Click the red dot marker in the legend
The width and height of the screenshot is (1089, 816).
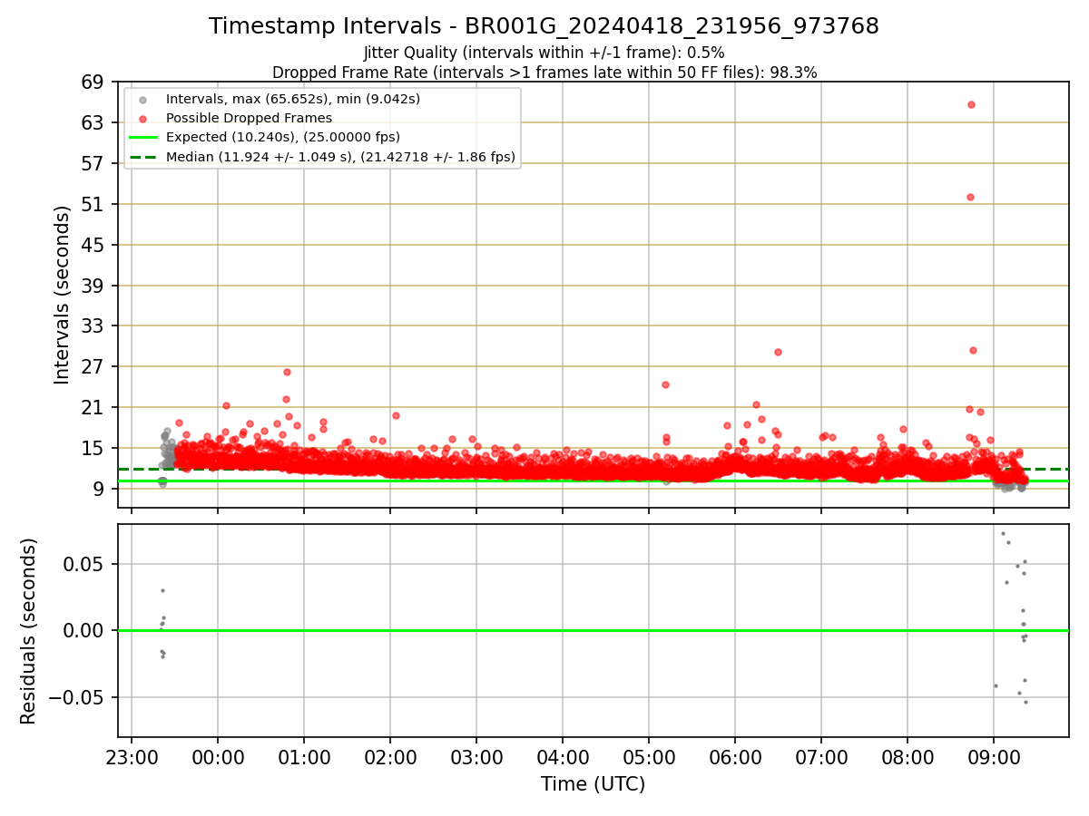click(143, 118)
